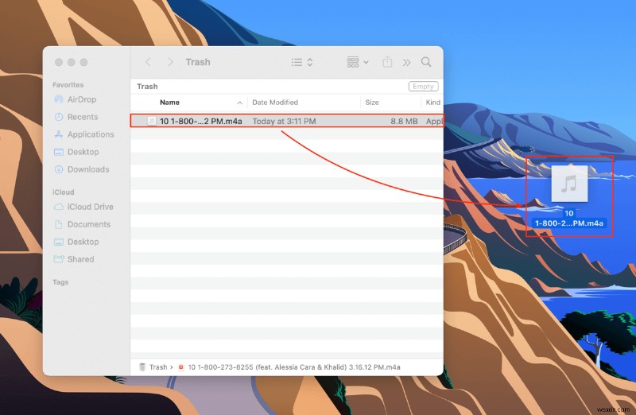The width and height of the screenshot is (636, 415).
Task: Show more toolbar items double chevron
Action: point(406,62)
